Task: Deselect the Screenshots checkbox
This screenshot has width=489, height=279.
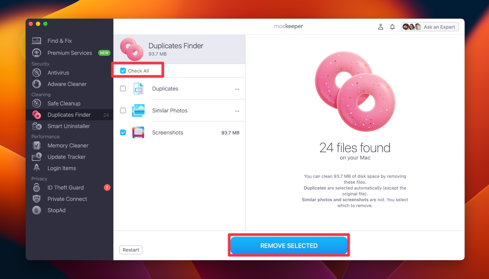Action: click(123, 132)
